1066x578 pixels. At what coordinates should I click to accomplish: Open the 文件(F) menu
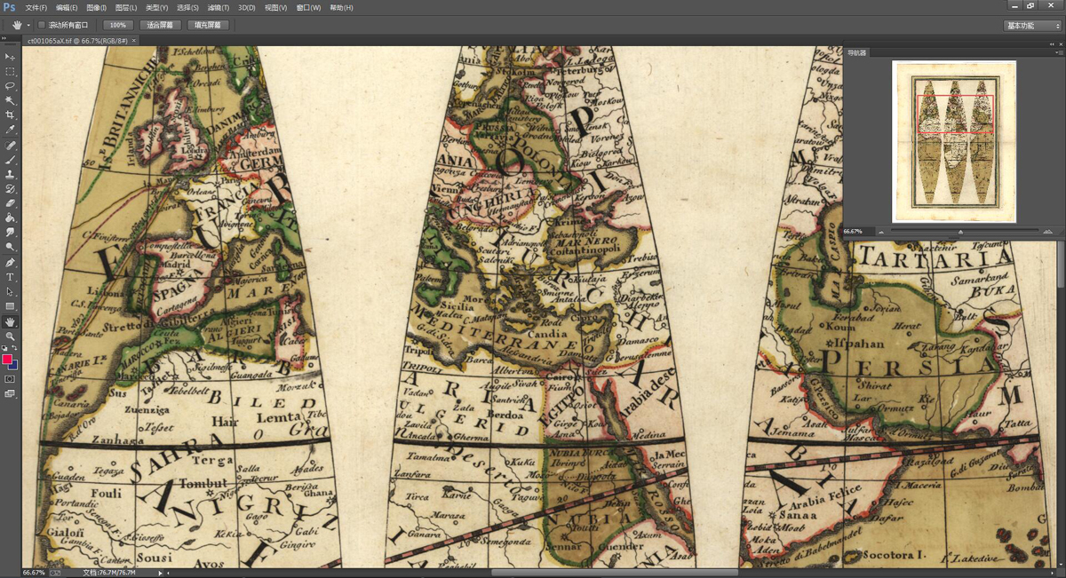[x=36, y=8]
